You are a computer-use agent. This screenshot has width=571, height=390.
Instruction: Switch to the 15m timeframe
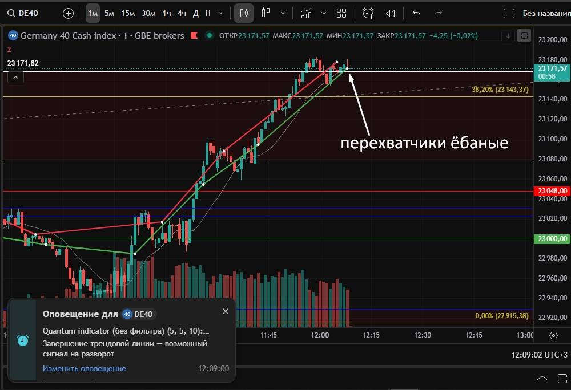(x=128, y=13)
